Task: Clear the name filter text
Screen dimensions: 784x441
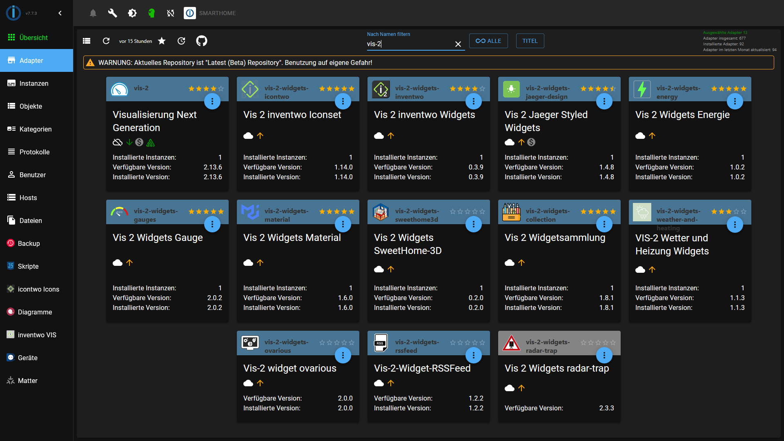Action: 458,44
